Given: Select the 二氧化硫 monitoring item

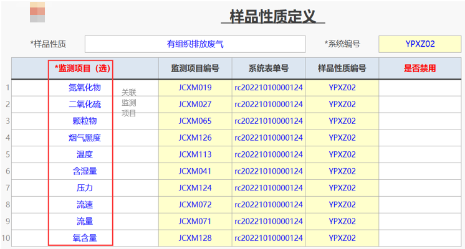Looking at the screenshot, I should (x=84, y=105).
